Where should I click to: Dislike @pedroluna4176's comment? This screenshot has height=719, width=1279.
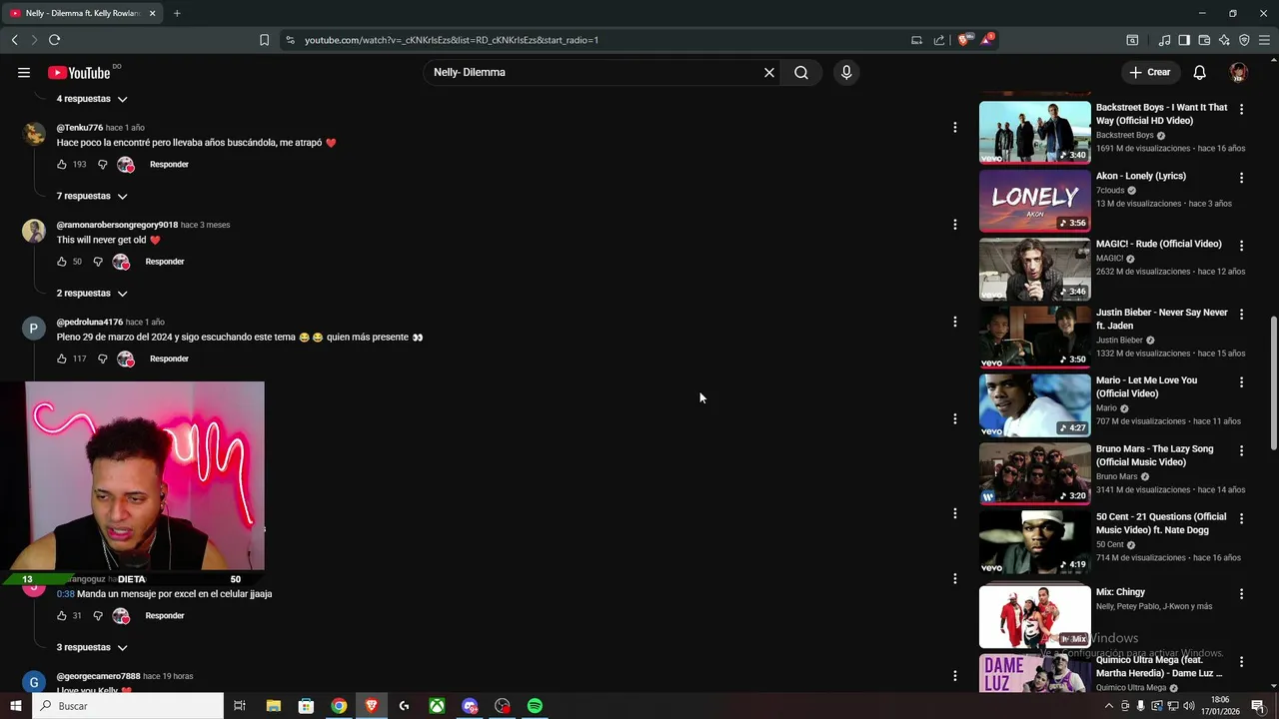tap(102, 359)
